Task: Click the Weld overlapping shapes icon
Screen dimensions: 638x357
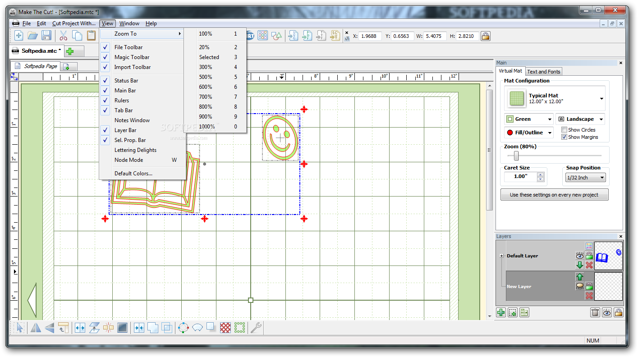Action: pyautogui.click(x=153, y=328)
